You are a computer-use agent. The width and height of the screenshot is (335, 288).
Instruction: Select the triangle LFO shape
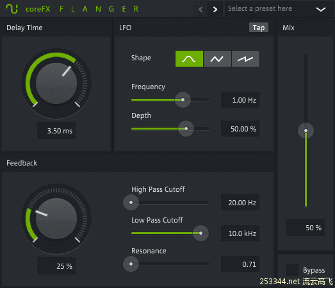pyautogui.click(x=217, y=58)
